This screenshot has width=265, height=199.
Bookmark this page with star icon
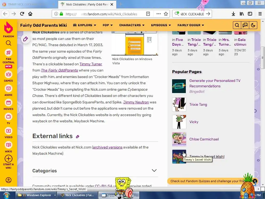click(166, 14)
